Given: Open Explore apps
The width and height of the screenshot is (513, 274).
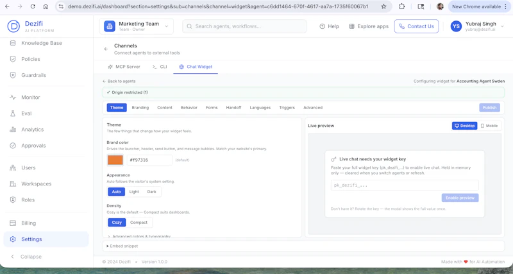Looking at the screenshot, I should (369, 26).
